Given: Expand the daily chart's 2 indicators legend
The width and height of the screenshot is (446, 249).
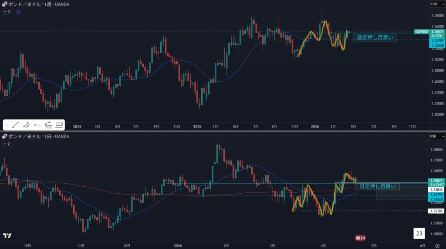Looking at the screenshot, I should point(7,144).
